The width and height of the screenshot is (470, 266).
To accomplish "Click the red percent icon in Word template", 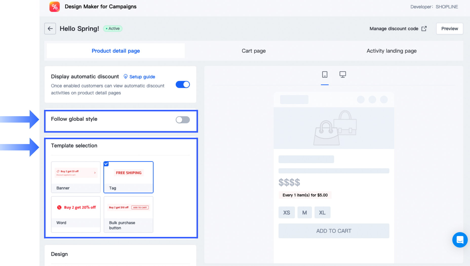I will click(x=59, y=207).
